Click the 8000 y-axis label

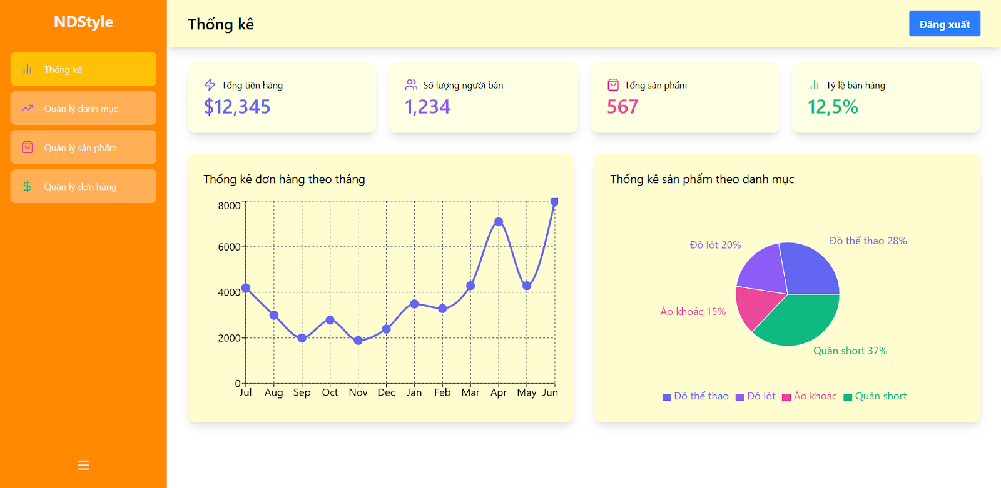229,206
